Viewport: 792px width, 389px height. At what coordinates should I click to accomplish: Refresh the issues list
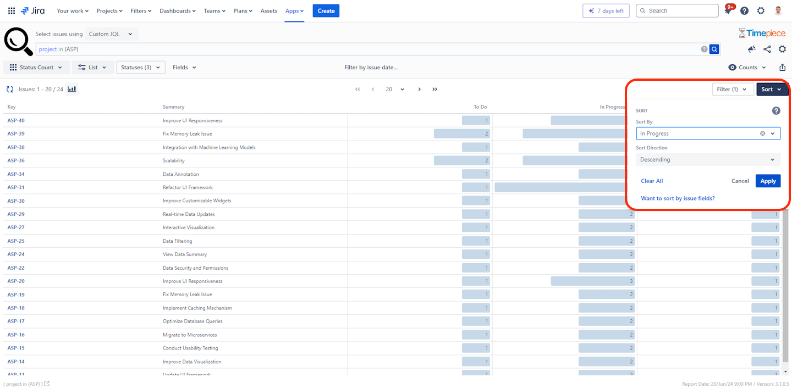coord(9,88)
